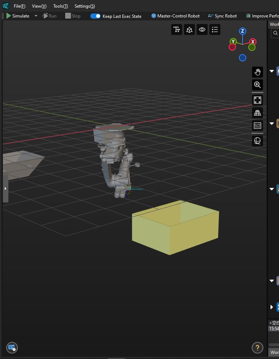Image resolution: width=279 pixels, height=359 pixels.
Task: Click the fit-to-view expand icon
Action: 258,100
